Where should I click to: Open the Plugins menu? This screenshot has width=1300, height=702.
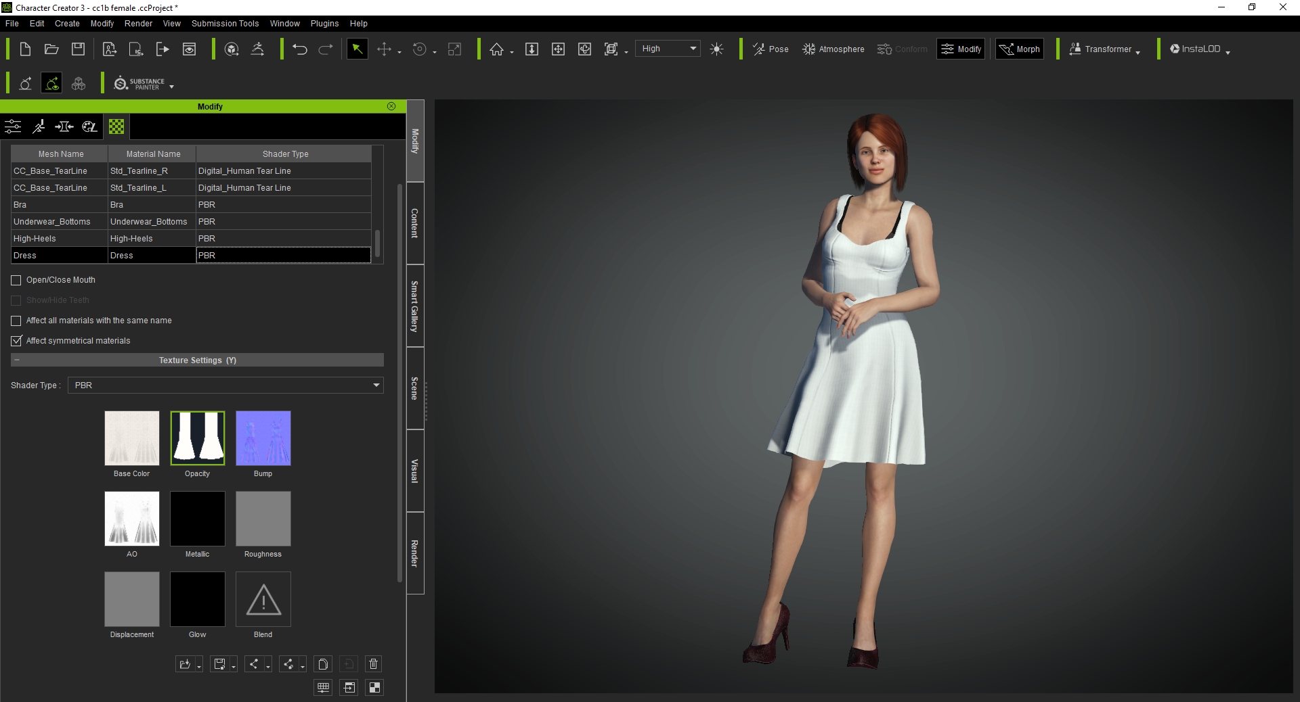pos(324,23)
